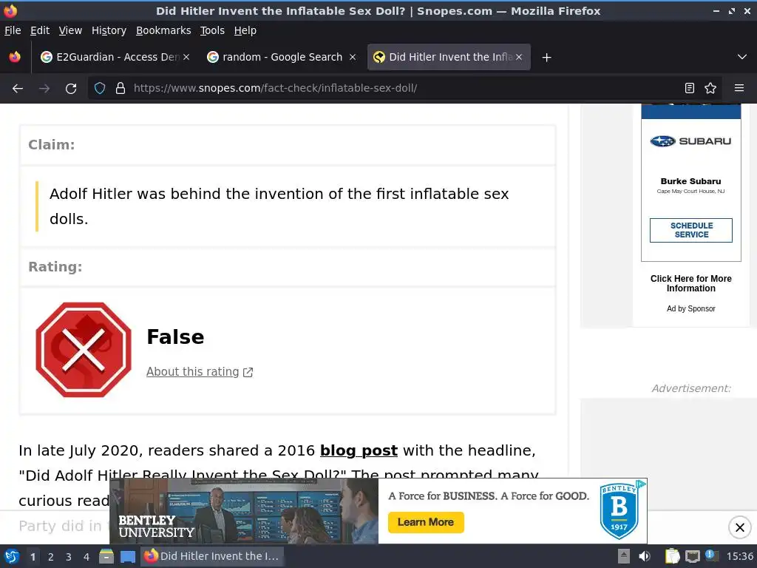
Task: Click the Subaru logo in the ad
Action: tap(690, 141)
